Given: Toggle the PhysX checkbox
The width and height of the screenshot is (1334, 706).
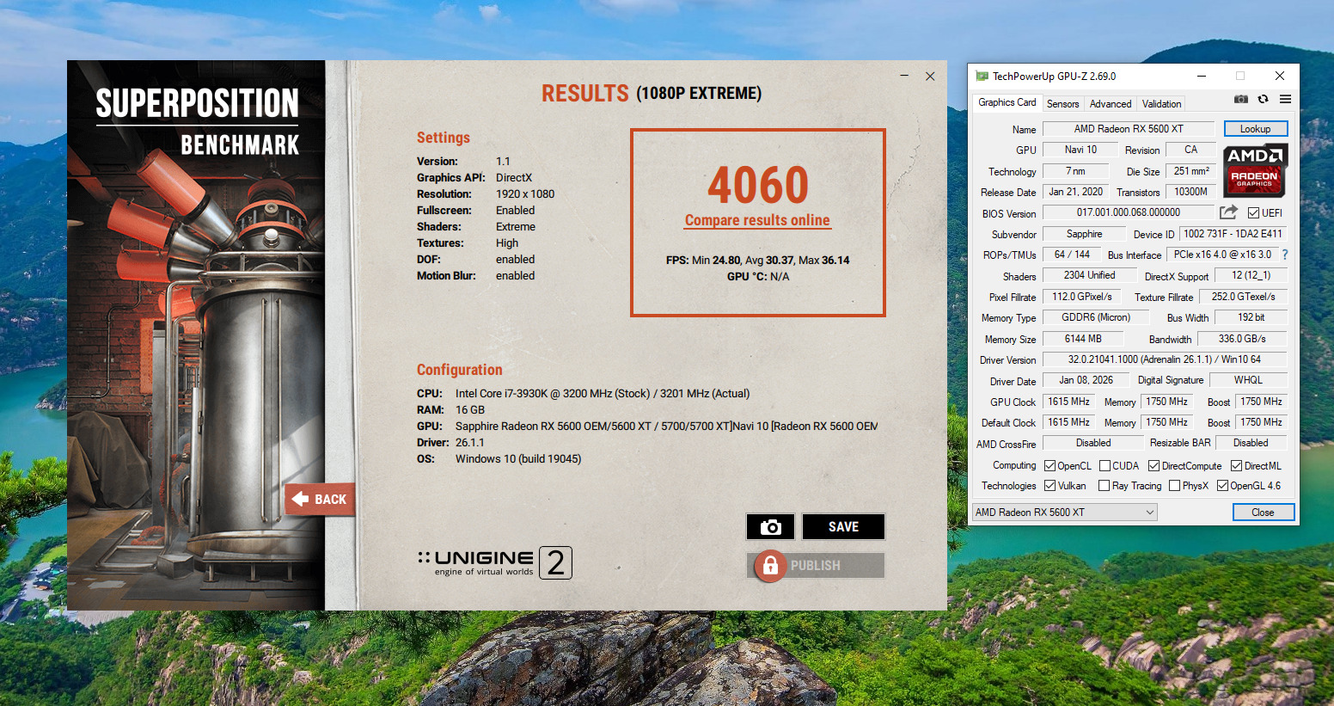Looking at the screenshot, I should (x=1174, y=486).
